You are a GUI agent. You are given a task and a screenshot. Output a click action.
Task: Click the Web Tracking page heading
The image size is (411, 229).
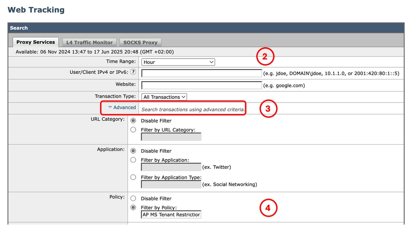tap(36, 10)
